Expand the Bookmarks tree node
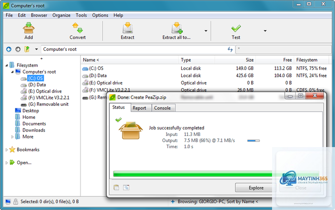This screenshot has height=210, width=335. click(7, 150)
